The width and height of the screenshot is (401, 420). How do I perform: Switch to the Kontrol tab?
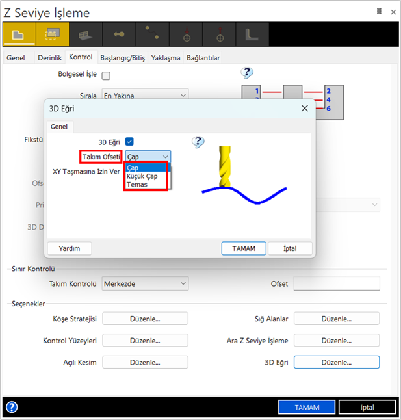coord(81,57)
